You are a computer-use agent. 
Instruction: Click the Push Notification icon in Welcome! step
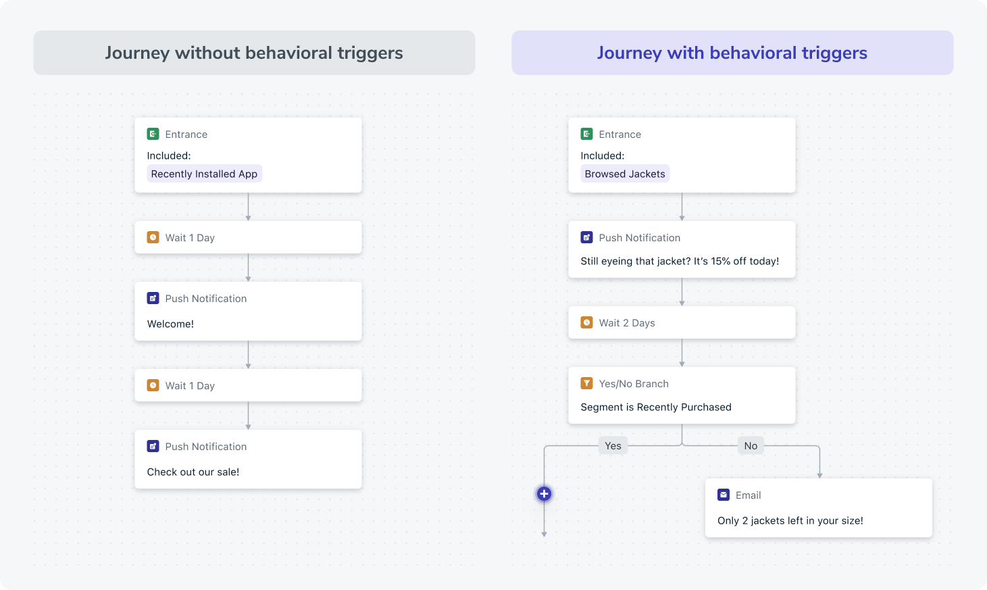click(x=153, y=299)
